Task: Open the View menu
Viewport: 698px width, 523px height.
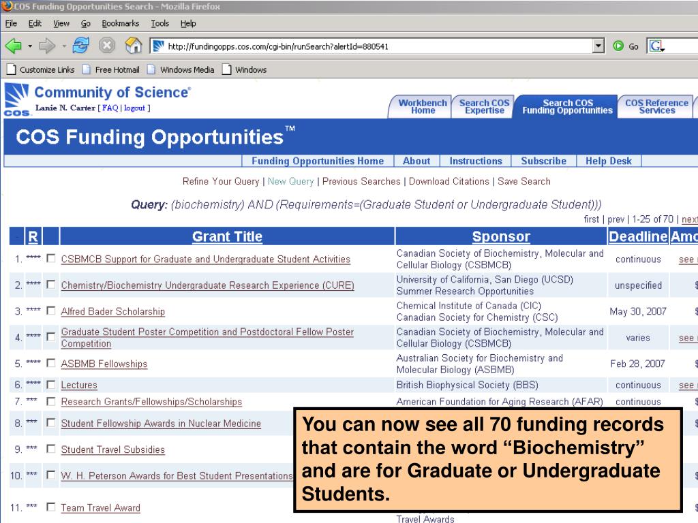Action: click(x=61, y=24)
